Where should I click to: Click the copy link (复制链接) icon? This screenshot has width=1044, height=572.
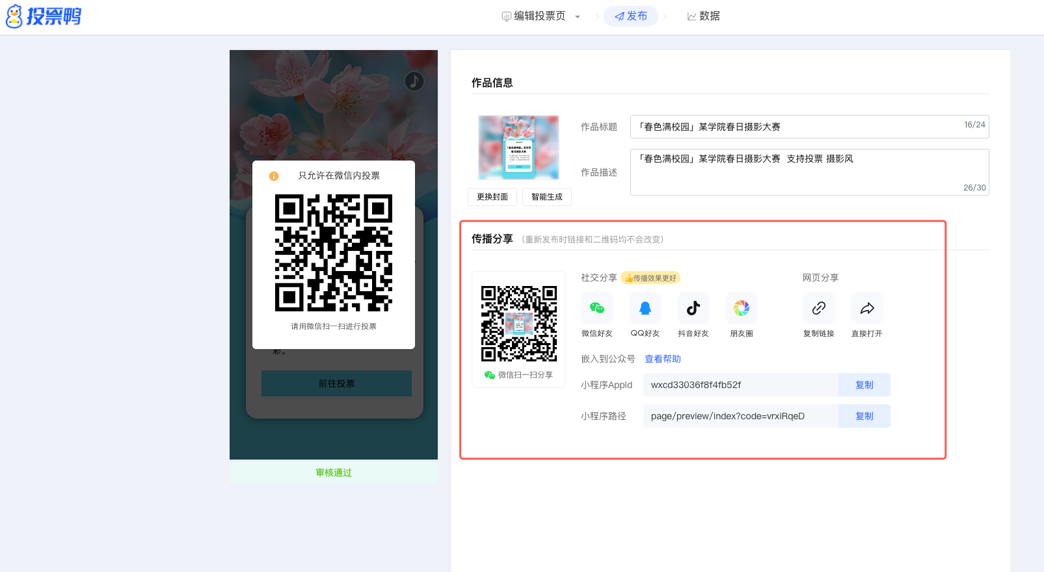pyautogui.click(x=818, y=308)
